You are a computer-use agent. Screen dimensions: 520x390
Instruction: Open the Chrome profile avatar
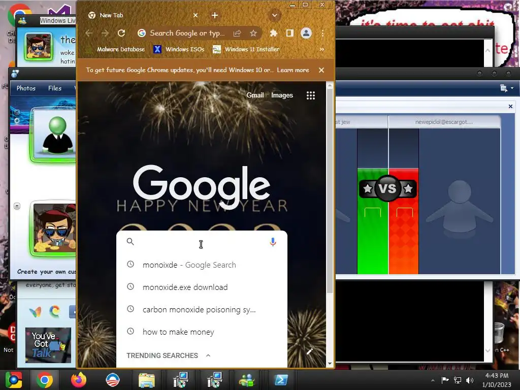pyautogui.click(x=306, y=33)
